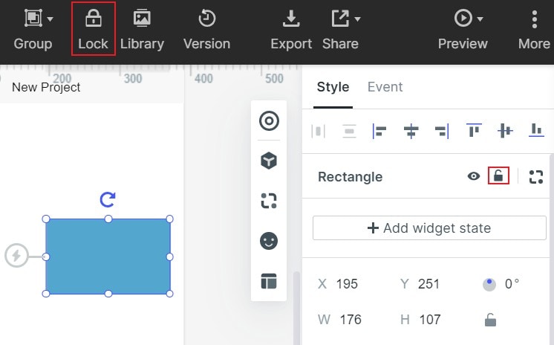Click the W width field

(x=351, y=320)
